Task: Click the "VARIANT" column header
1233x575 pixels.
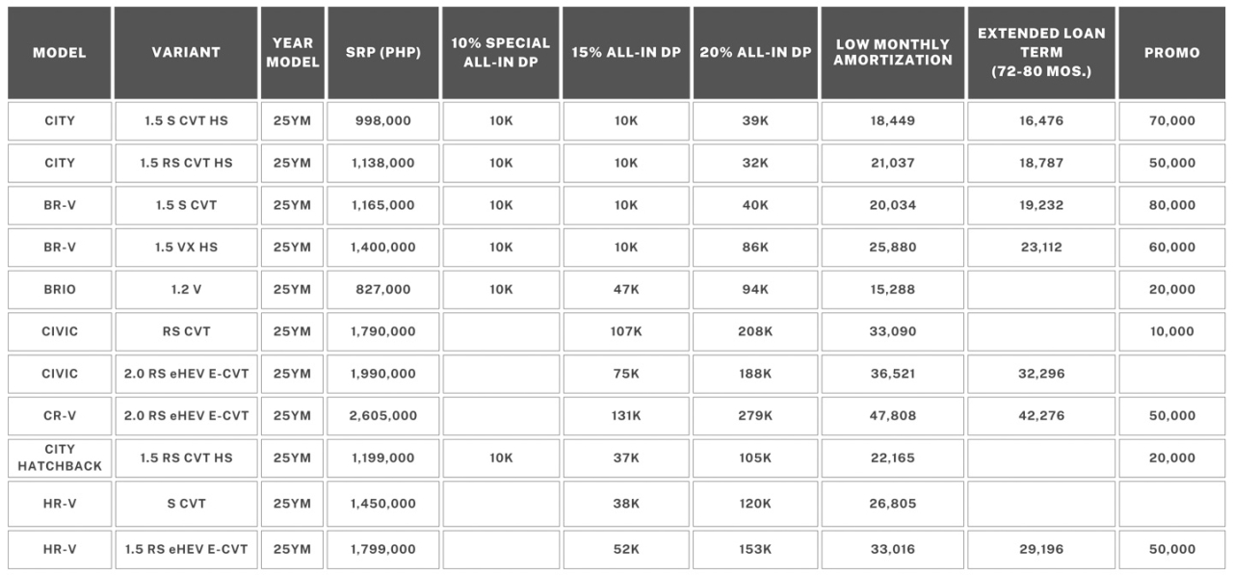Action: [186, 53]
